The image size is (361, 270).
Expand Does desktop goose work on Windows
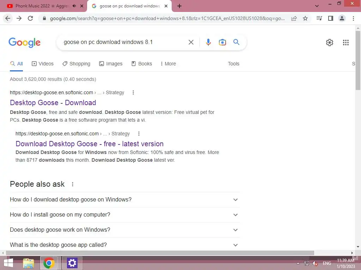click(124, 230)
